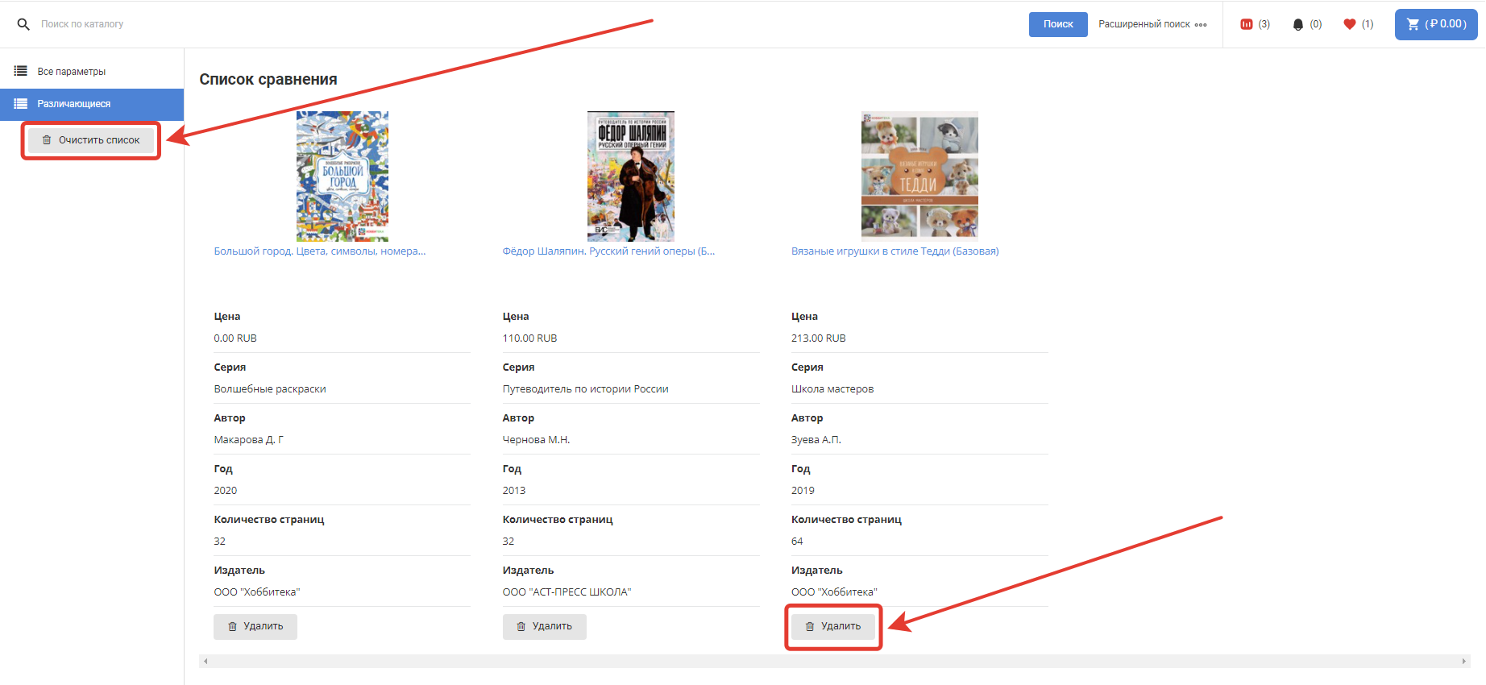Viewport: 1486px width, 685px height.
Task: Open the shopping cart button
Action: click(1436, 24)
